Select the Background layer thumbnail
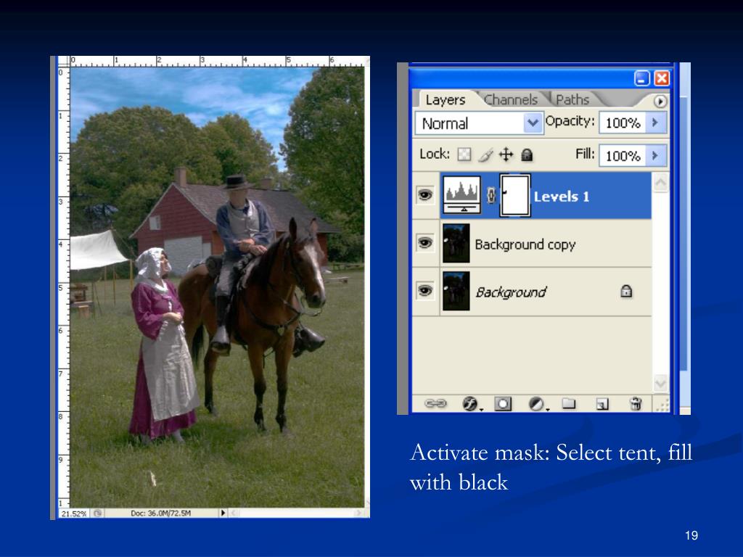This screenshot has width=743, height=557. [456, 291]
